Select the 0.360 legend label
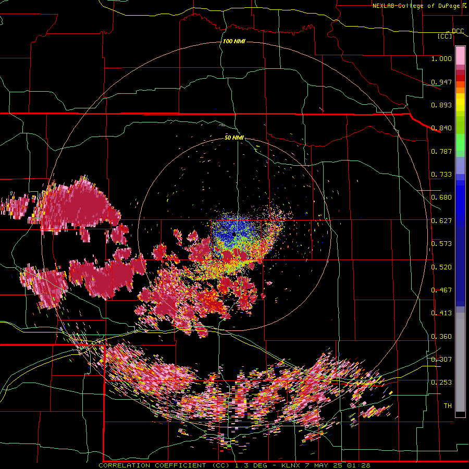This screenshot has height=469, width=469. click(x=441, y=337)
